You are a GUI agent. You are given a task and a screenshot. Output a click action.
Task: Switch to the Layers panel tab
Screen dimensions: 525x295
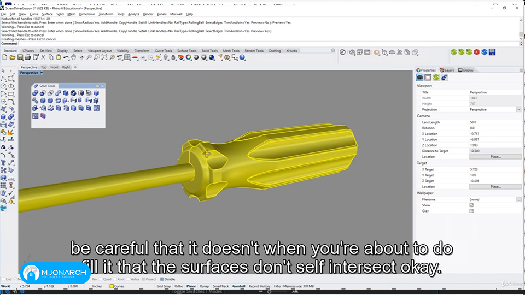(447, 70)
